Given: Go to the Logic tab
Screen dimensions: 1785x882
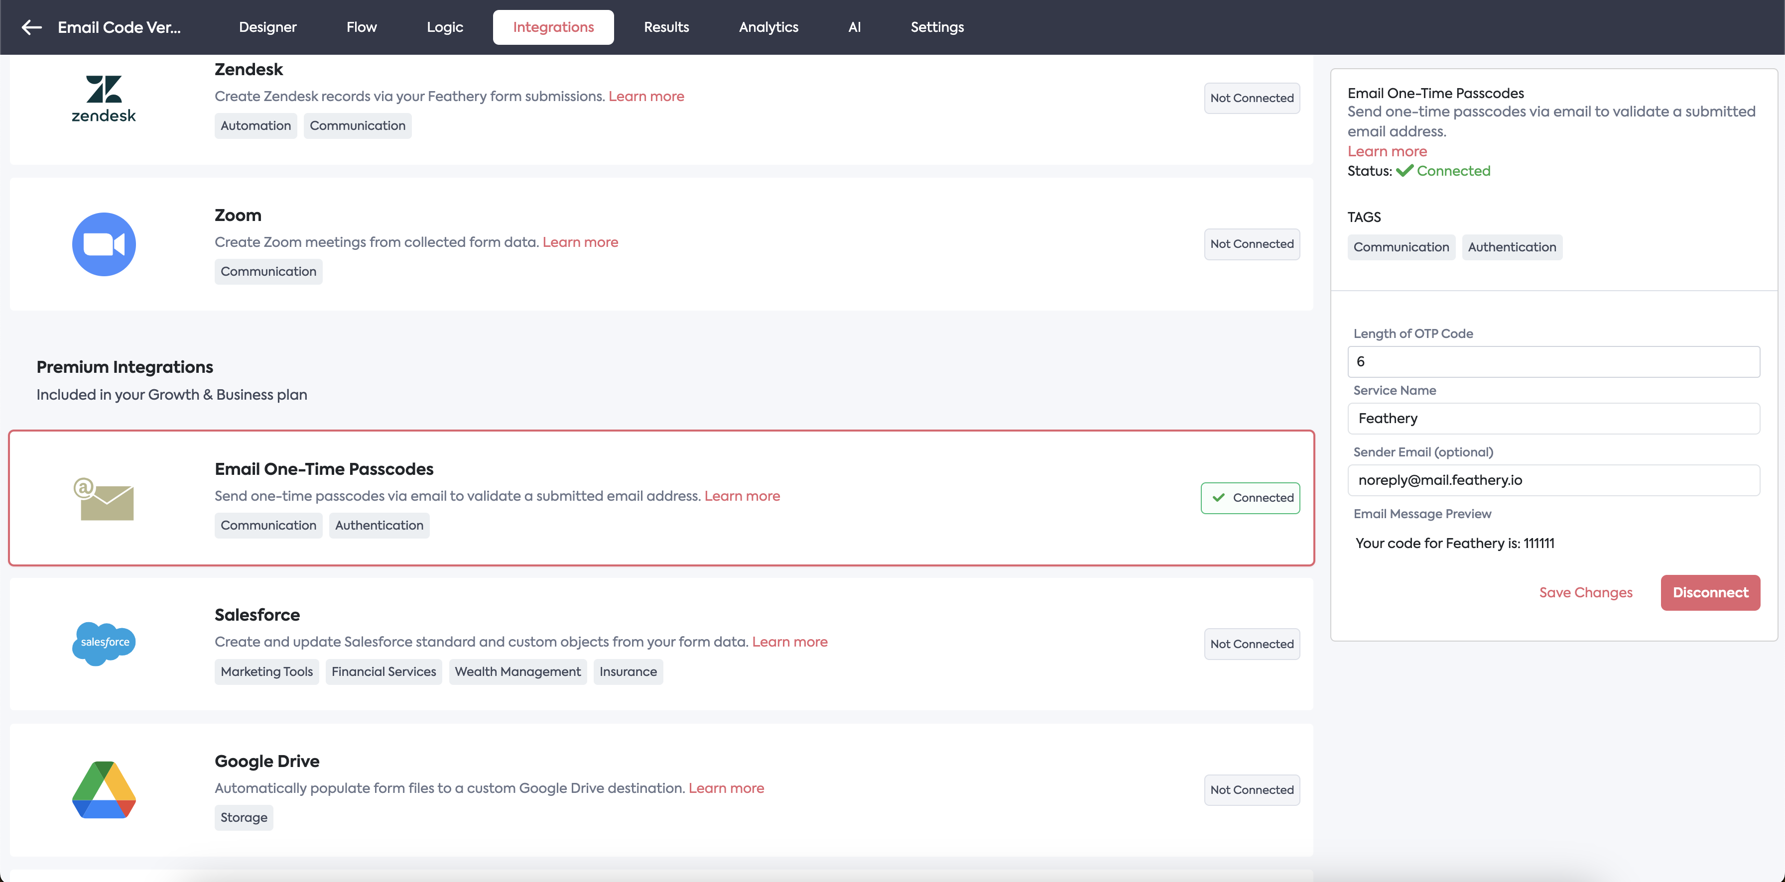Looking at the screenshot, I should 445,27.
